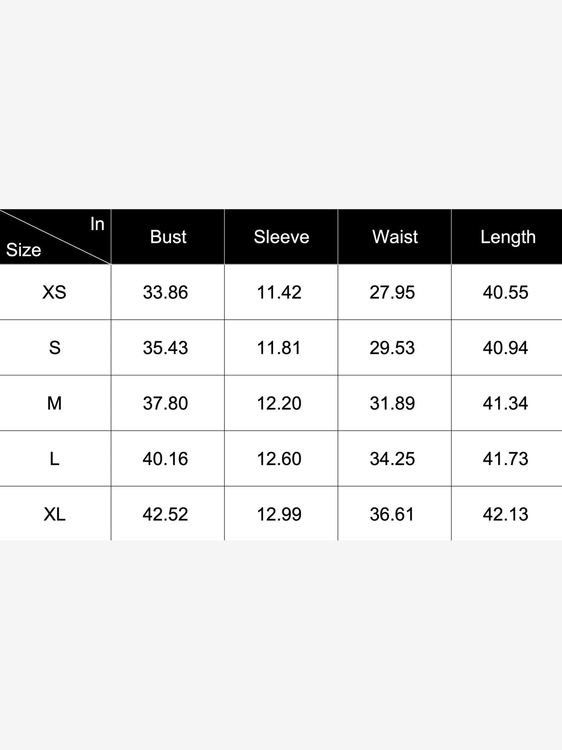
Task: Click the XL size row label
Action: coord(54,514)
